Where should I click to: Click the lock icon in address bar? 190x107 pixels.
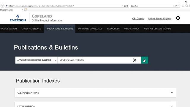click(x=125, y=6)
